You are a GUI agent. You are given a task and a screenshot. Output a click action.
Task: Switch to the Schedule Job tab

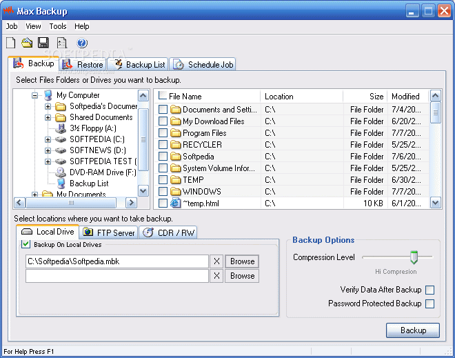pyautogui.click(x=203, y=64)
